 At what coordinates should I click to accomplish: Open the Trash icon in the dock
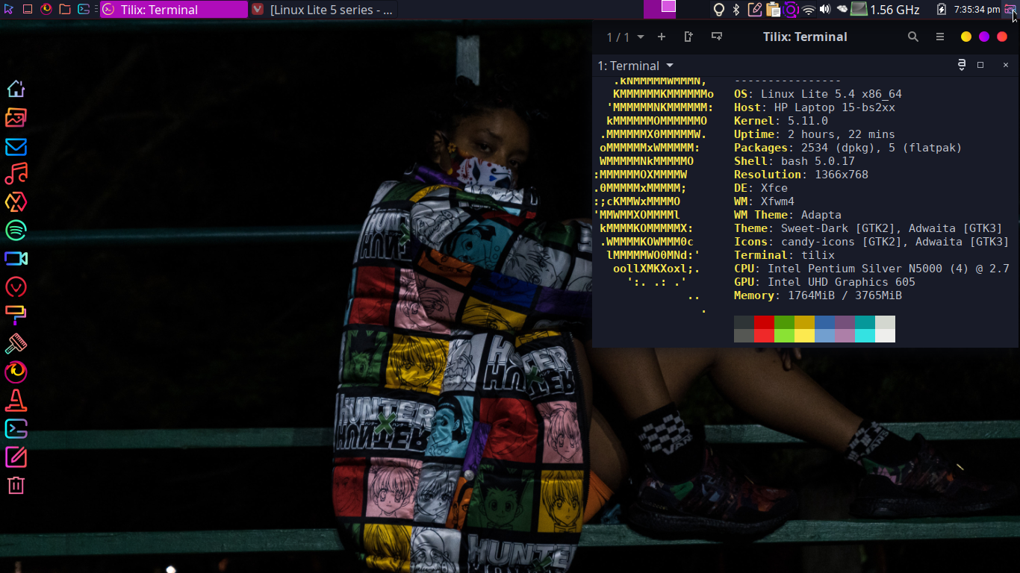(16, 485)
